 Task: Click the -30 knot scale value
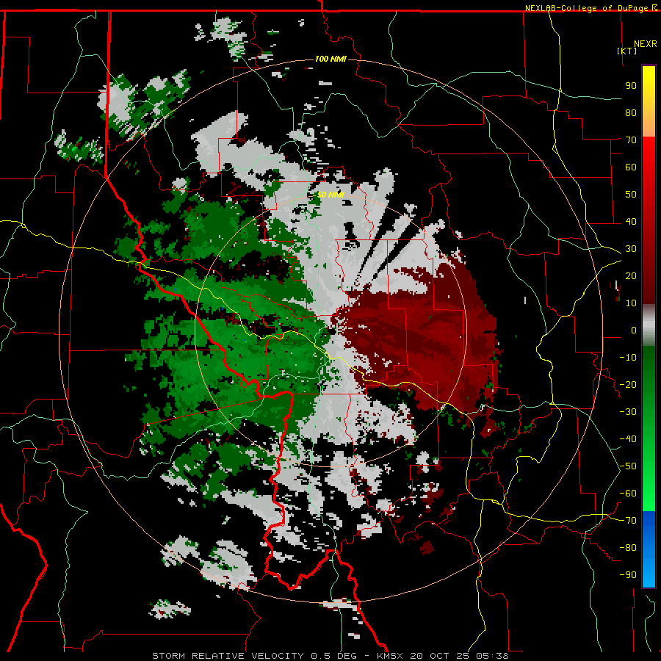[628, 412]
